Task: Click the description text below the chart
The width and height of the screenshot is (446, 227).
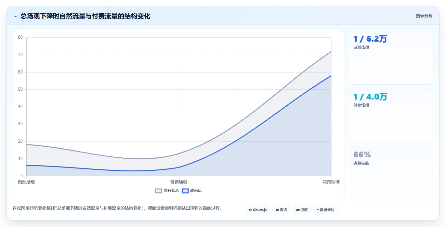Action: [118, 208]
